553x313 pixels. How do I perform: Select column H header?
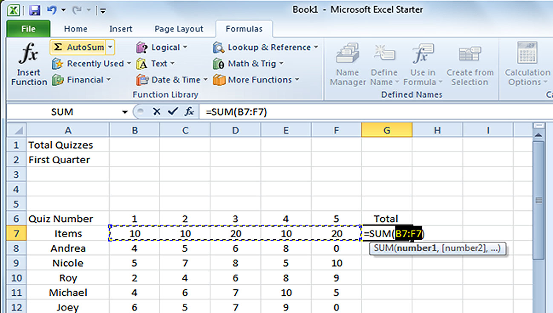pos(437,130)
